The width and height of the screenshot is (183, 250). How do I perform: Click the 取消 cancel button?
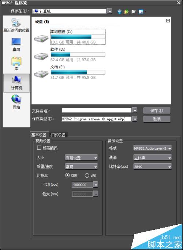(x=157, y=119)
